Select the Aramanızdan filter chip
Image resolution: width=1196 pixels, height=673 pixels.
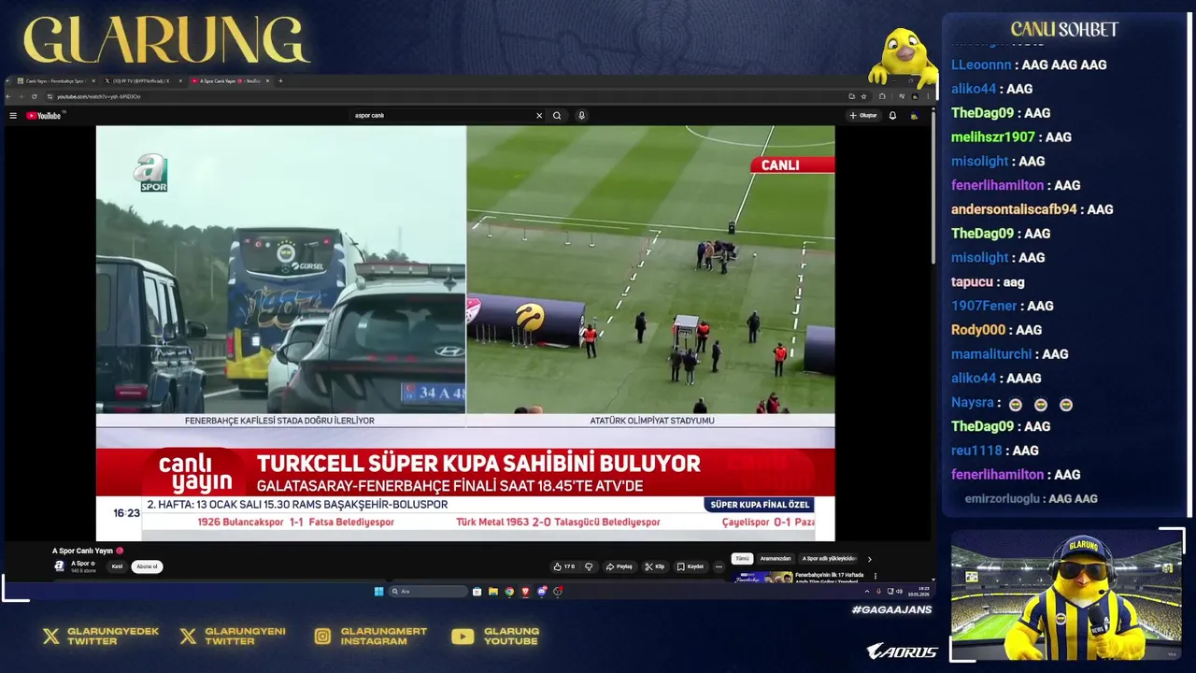coord(776,559)
